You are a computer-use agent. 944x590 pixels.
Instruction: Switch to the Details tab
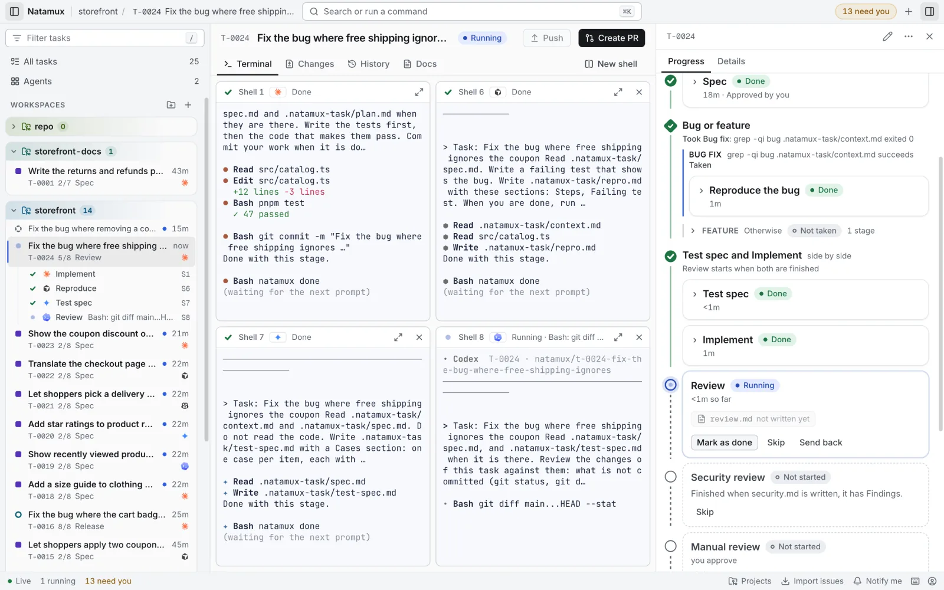pyautogui.click(x=731, y=61)
